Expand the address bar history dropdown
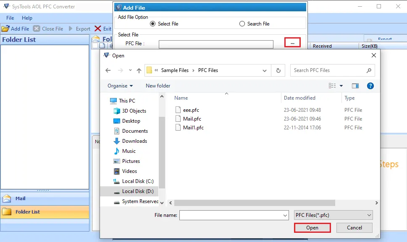The width and height of the screenshot is (407, 242). click(x=265, y=70)
